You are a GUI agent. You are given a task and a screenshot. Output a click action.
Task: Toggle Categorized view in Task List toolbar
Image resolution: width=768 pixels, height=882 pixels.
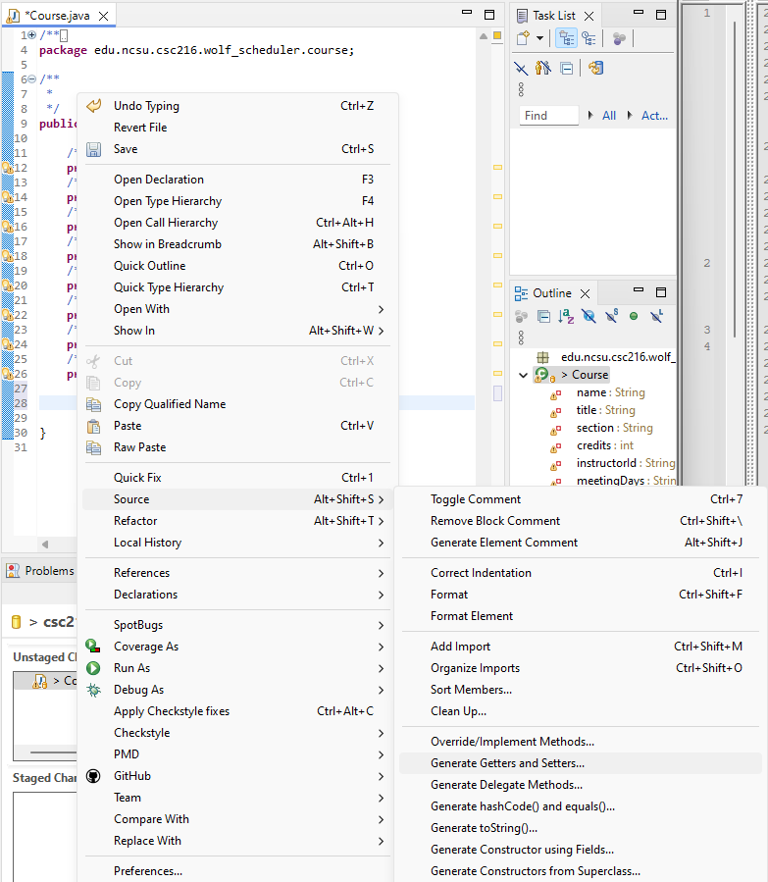(566, 39)
